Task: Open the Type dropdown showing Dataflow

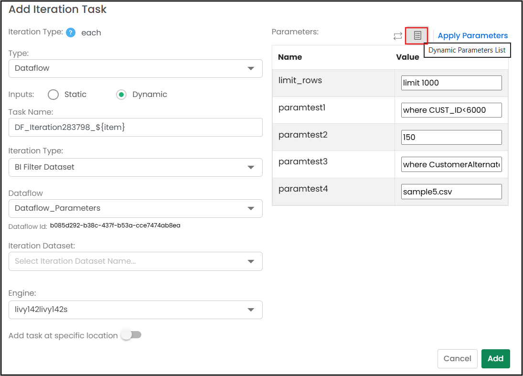Action: tap(136, 68)
